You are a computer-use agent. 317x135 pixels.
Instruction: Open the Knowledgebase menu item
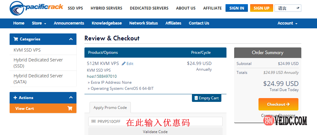coord(107,23)
